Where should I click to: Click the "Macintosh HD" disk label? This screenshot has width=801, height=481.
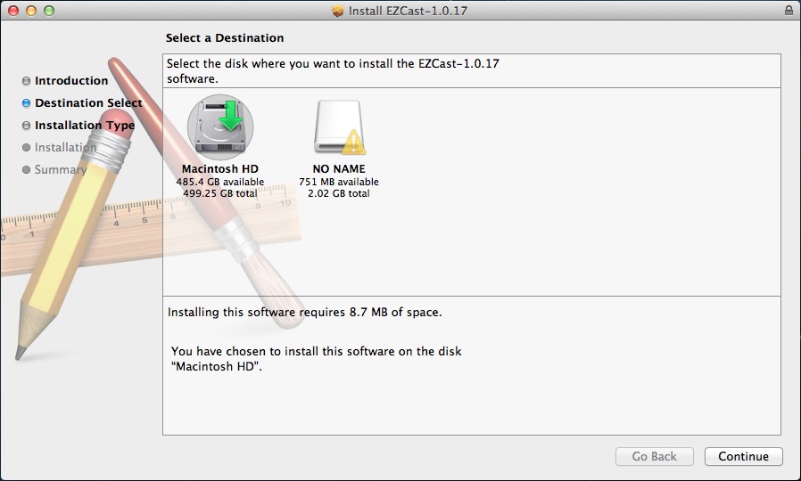point(220,169)
